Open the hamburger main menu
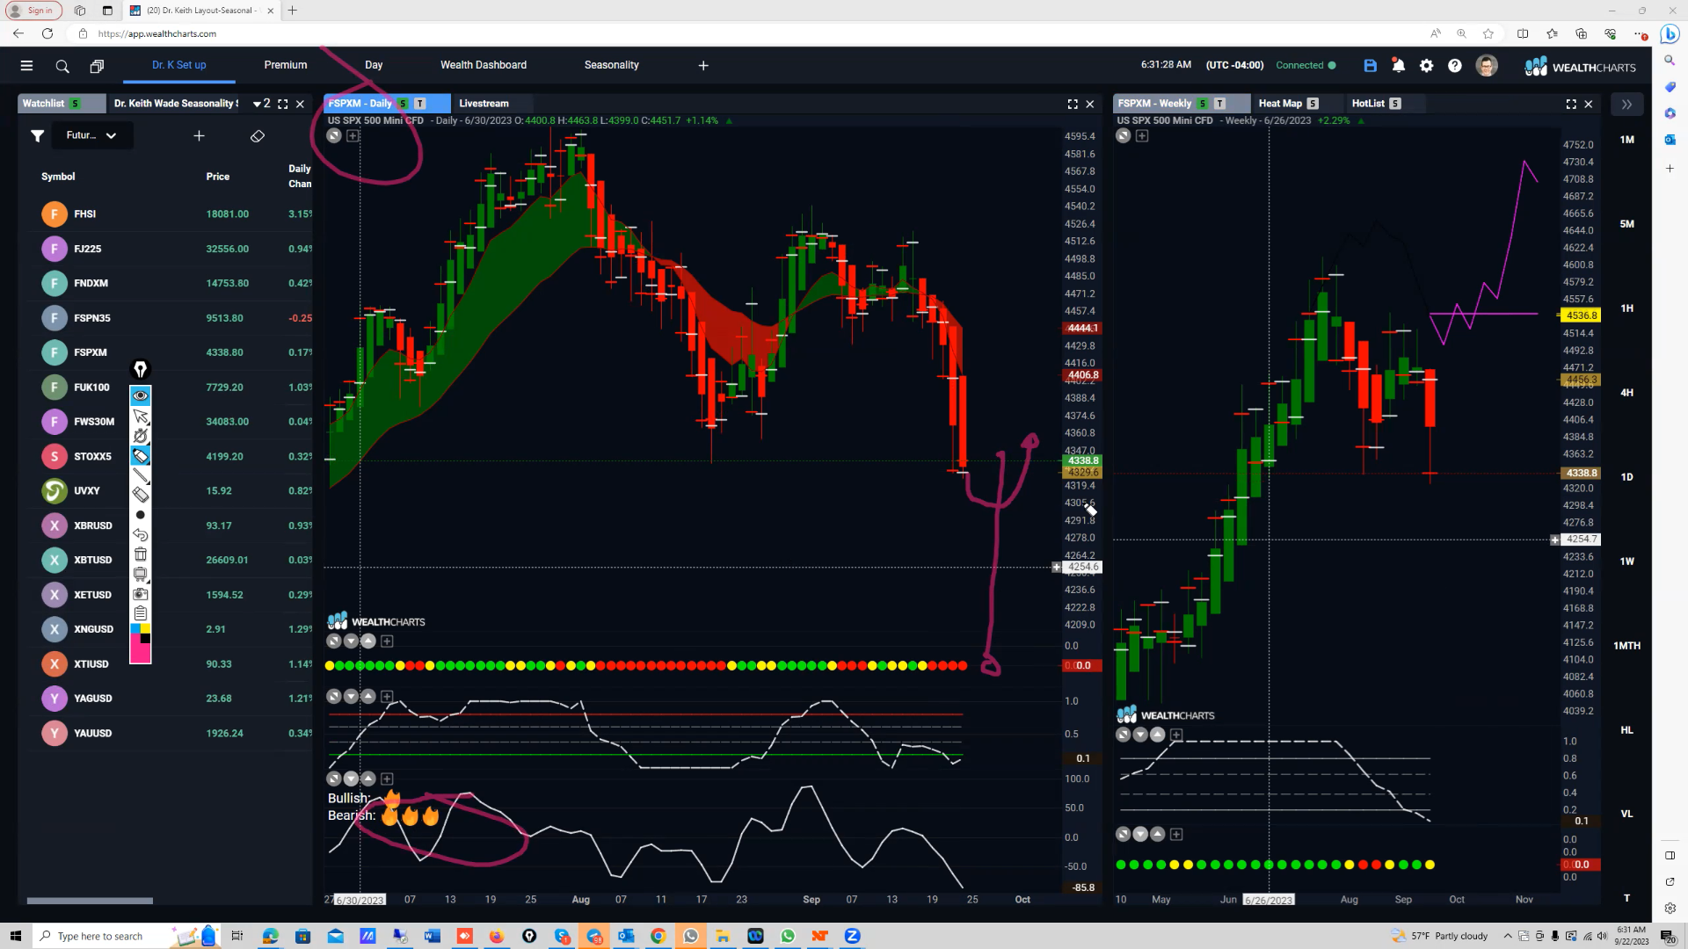 point(26,66)
